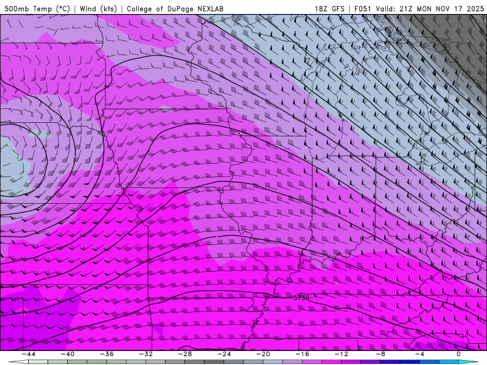Click the -16 colorbar tick label
487x365 pixels.
pyautogui.click(x=303, y=354)
